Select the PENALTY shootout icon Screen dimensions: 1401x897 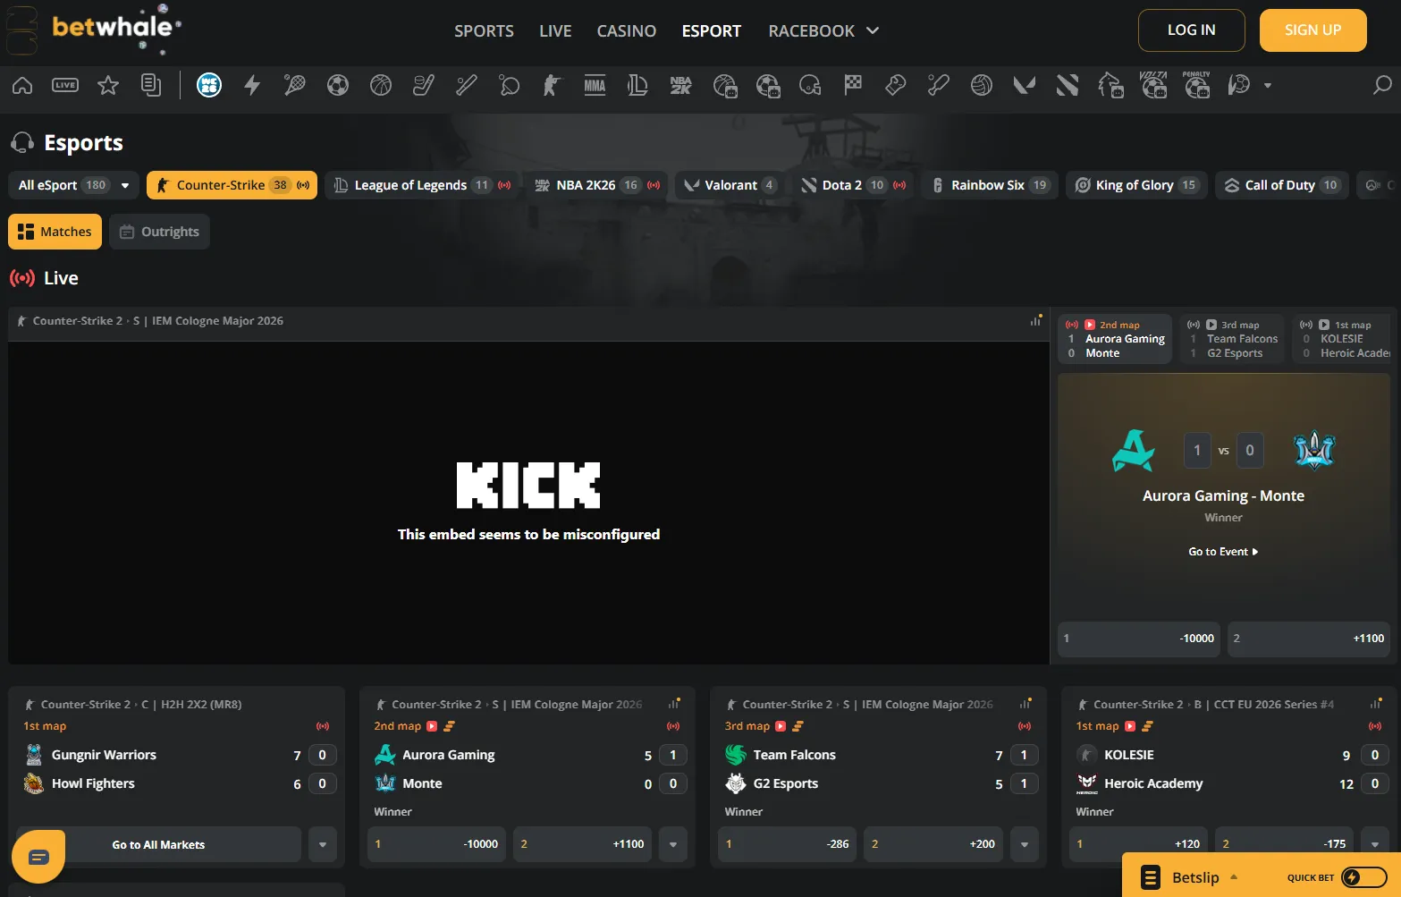click(1196, 84)
